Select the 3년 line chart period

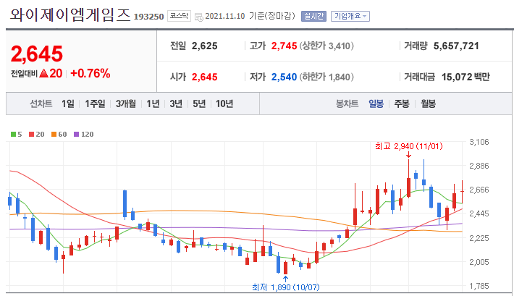click(x=176, y=104)
